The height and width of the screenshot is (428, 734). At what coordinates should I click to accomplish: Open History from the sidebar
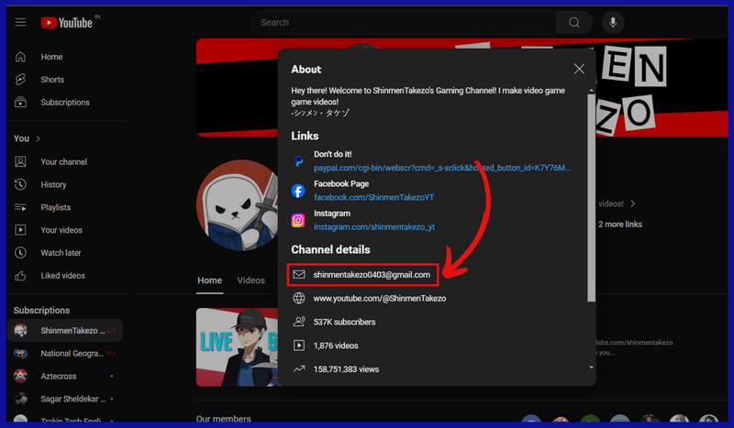[x=53, y=184]
